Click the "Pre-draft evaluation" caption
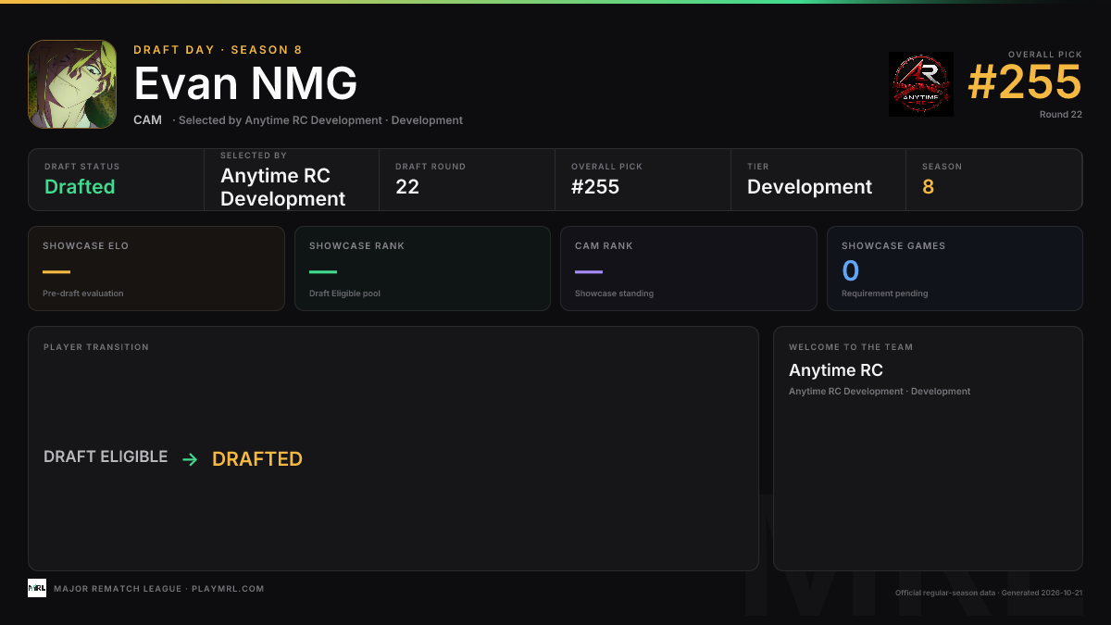The width and height of the screenshot is (1111, 625). pyautogui.click(x=83, y=294)
